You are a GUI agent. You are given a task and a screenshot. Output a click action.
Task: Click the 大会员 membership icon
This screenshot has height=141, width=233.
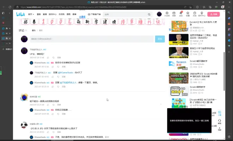[x=167, y=14]
